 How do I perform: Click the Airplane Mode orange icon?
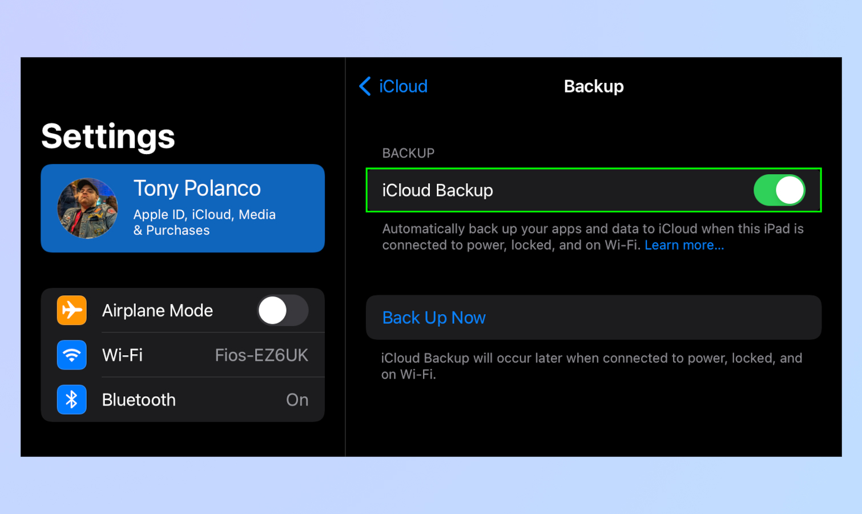(72, 310)
